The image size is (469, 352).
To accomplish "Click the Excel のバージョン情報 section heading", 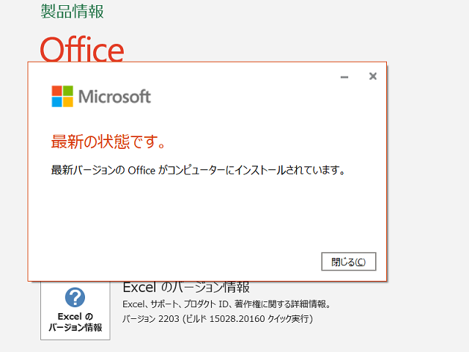I will tap(186, 287).
